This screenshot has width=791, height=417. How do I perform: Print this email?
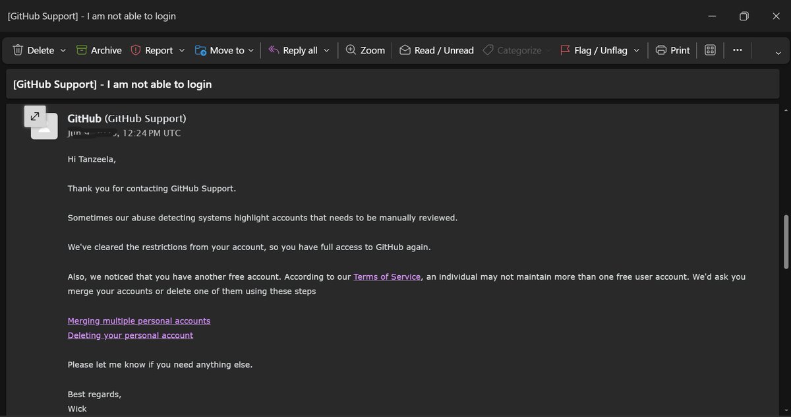tap(673, 50)
